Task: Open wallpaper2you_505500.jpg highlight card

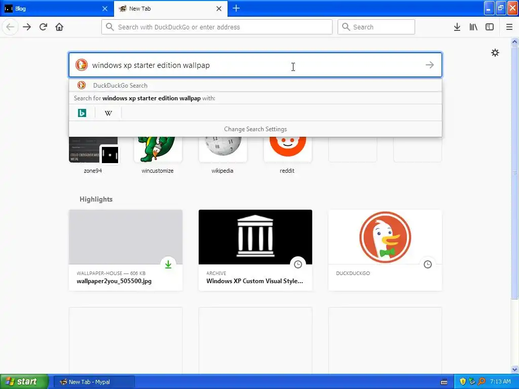Action: point(126,250)
